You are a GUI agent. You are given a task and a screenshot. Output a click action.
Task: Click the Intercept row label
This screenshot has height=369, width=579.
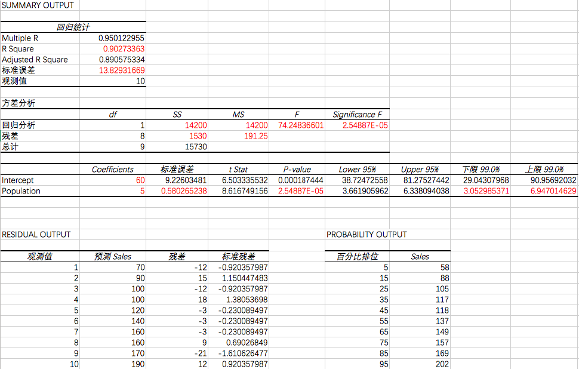point(18,180)
